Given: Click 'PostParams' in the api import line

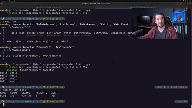Looking at the screenshot, I should click(x=100, y=33).
